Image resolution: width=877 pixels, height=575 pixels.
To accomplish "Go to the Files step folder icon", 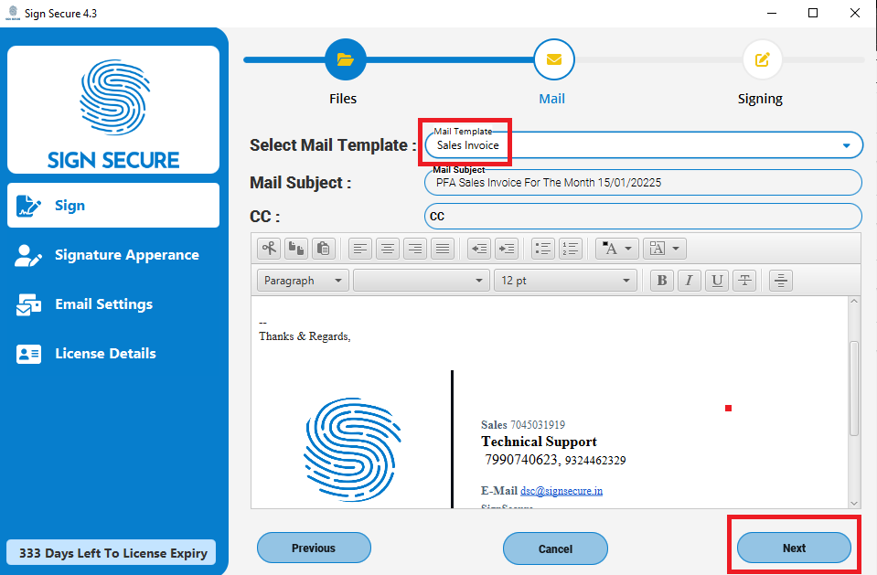I will (345, 59).
